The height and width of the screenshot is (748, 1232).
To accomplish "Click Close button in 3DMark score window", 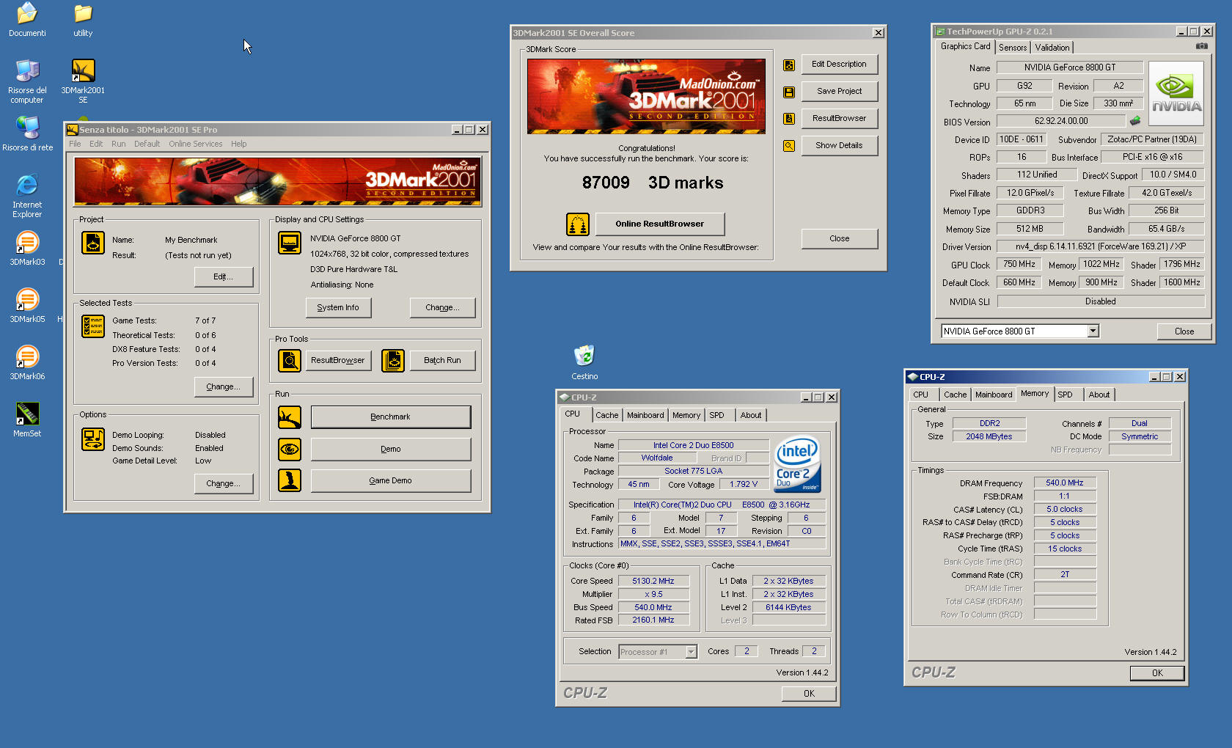I will click(840, 239).
